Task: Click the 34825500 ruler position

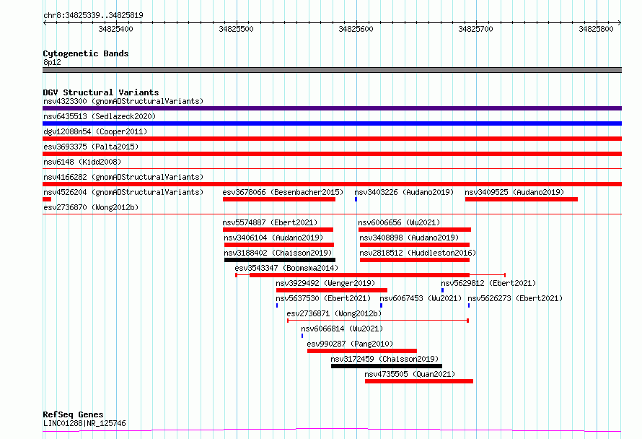Action: pyautogui.click(x=237, y=29)
